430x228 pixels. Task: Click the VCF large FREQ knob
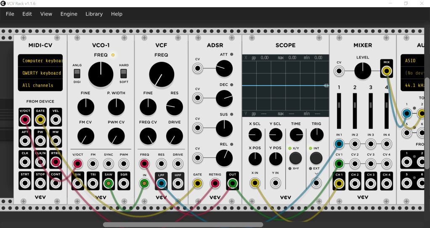161,74
